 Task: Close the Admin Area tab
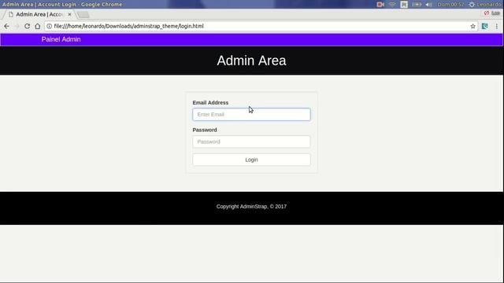70,14
